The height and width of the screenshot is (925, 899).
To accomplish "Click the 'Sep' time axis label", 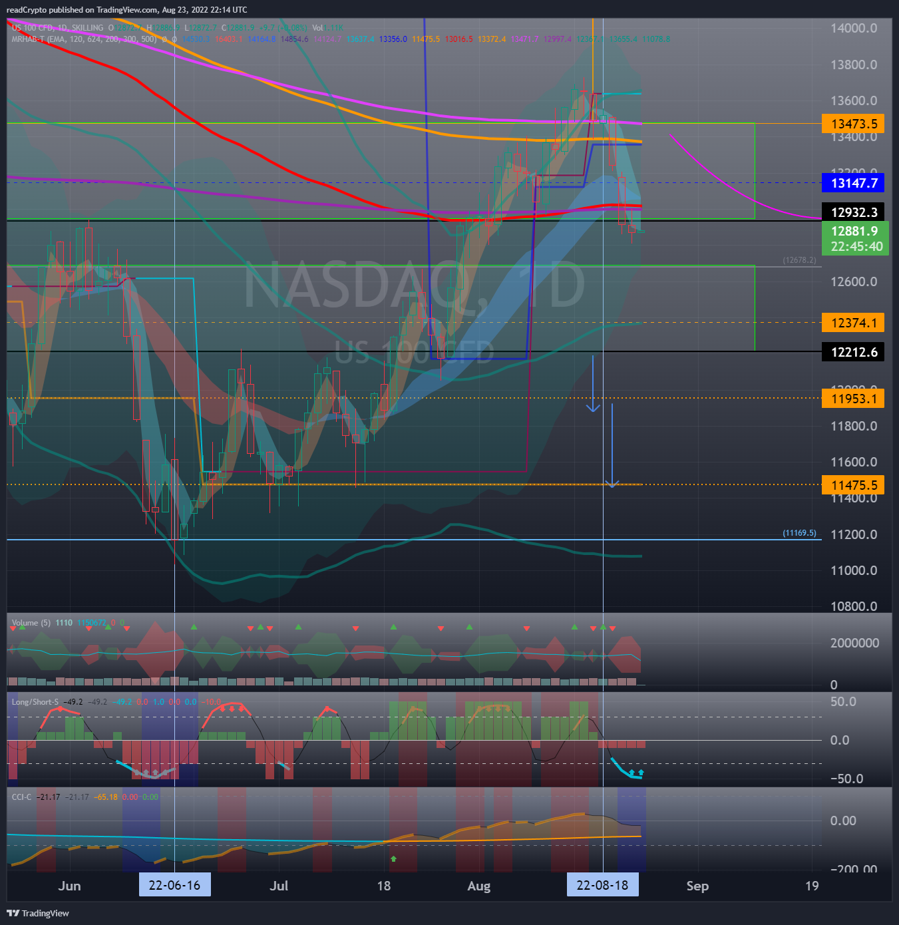I will tap(697, 886).
